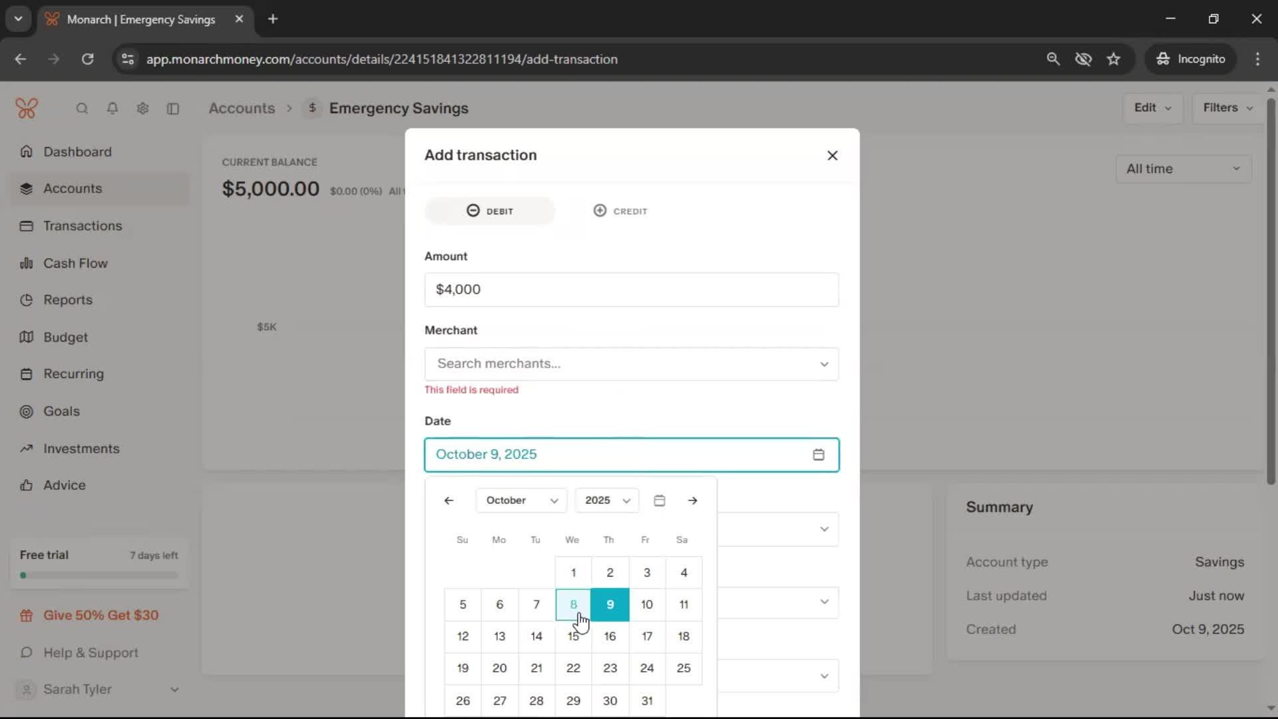
Task: Advance to next month with right arrow
Action: pos(692,501)
